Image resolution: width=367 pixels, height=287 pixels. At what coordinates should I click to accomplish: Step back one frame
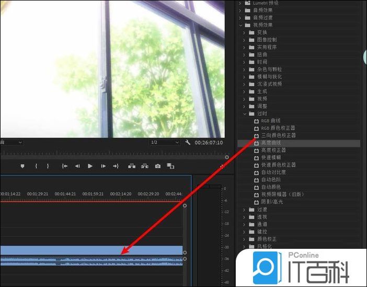coord(77,166)
